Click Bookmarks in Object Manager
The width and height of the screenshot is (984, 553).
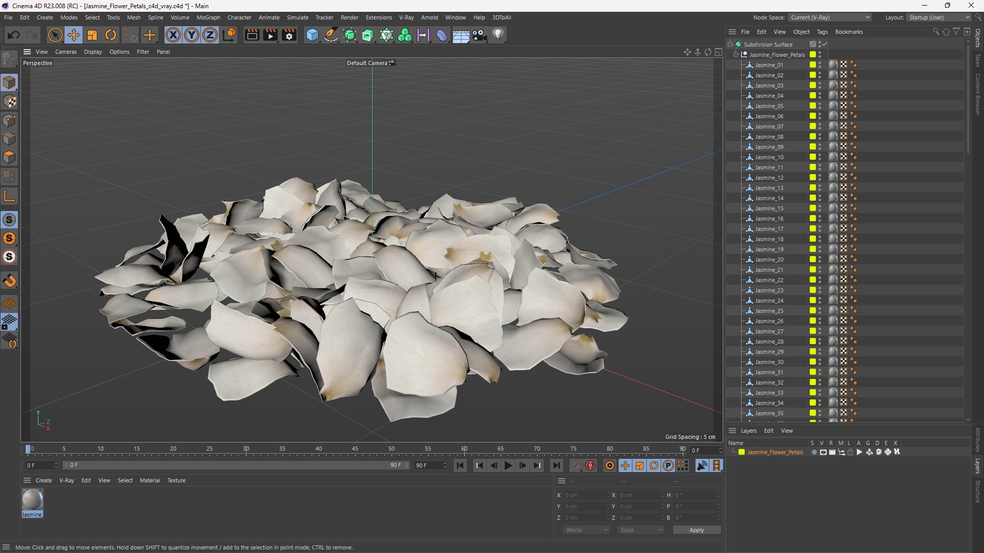coord(849,32)
